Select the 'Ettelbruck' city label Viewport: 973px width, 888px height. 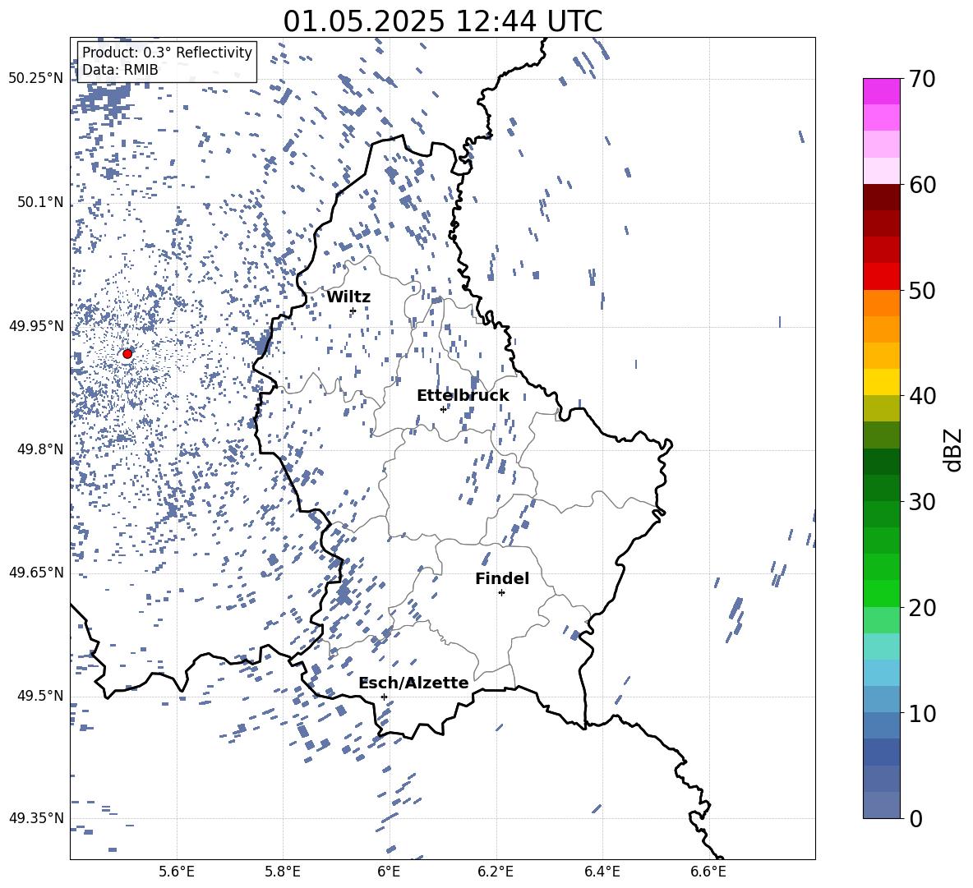[463, 396]
